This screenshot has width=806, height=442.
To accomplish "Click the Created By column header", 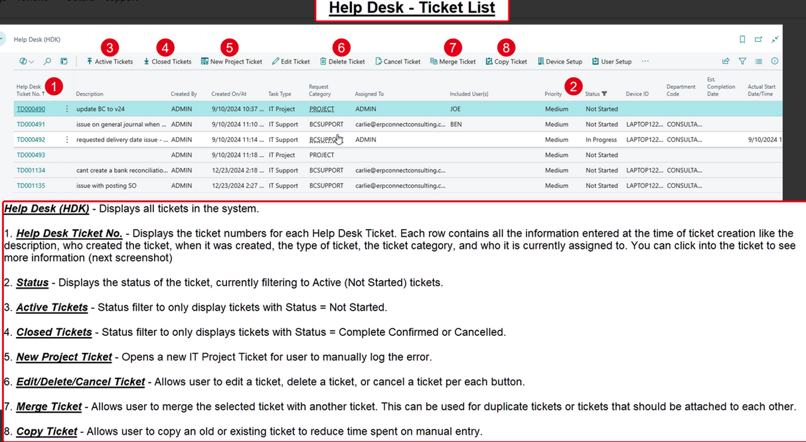I will tap(184, 94).
